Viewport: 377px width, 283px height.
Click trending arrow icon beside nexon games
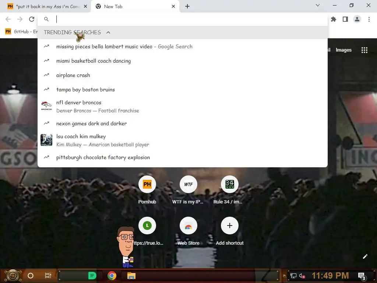click(46, 123)
